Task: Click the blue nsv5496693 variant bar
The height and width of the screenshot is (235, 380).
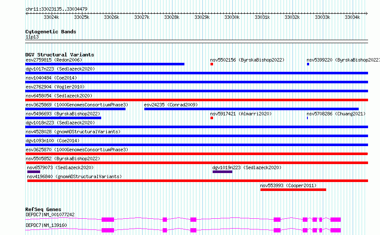Action: click(x=63, y=118)
